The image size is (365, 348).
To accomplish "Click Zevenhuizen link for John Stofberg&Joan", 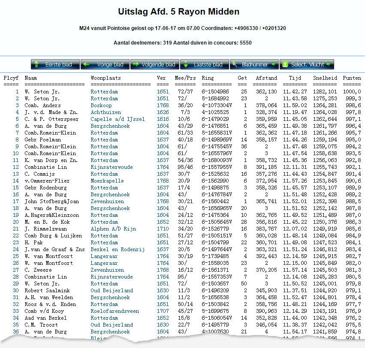I will tap(107, 201).
